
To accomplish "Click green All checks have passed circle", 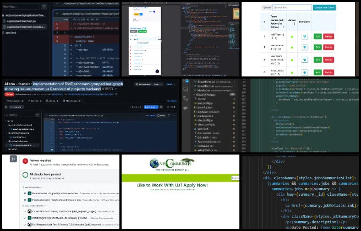I will click(25, 175).
